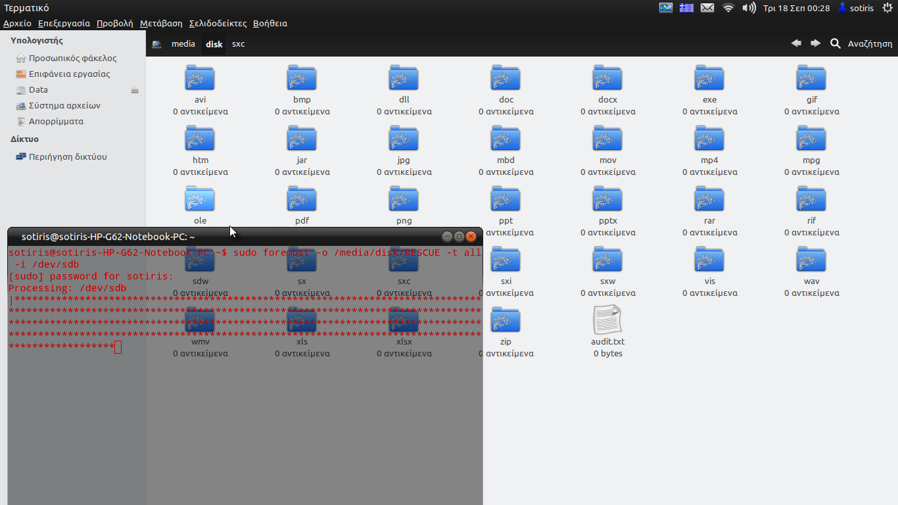
Task: Open the audit.txt file
Action: click(607, 320)
